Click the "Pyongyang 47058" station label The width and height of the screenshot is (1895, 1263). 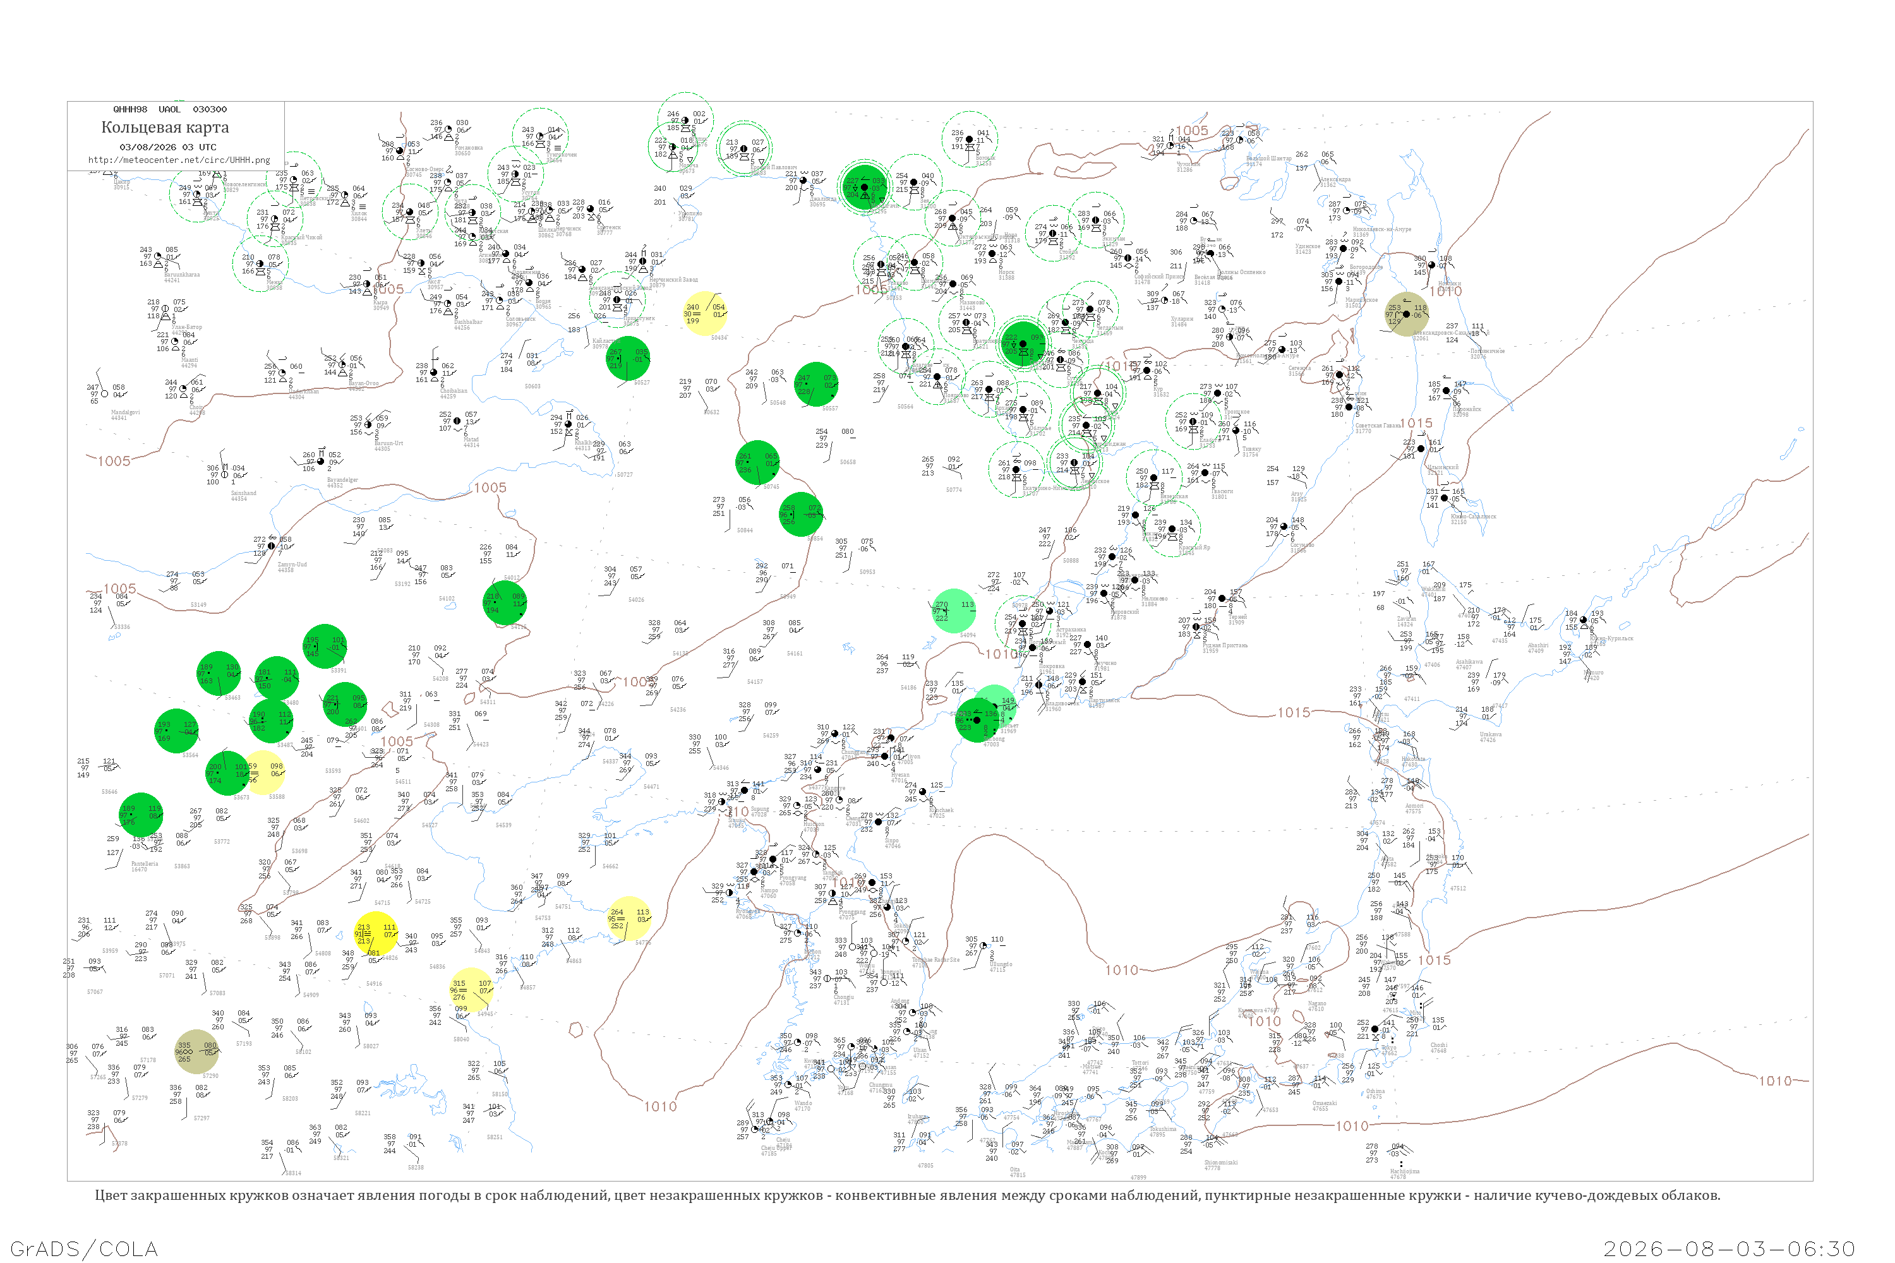(x=793, y=880)
